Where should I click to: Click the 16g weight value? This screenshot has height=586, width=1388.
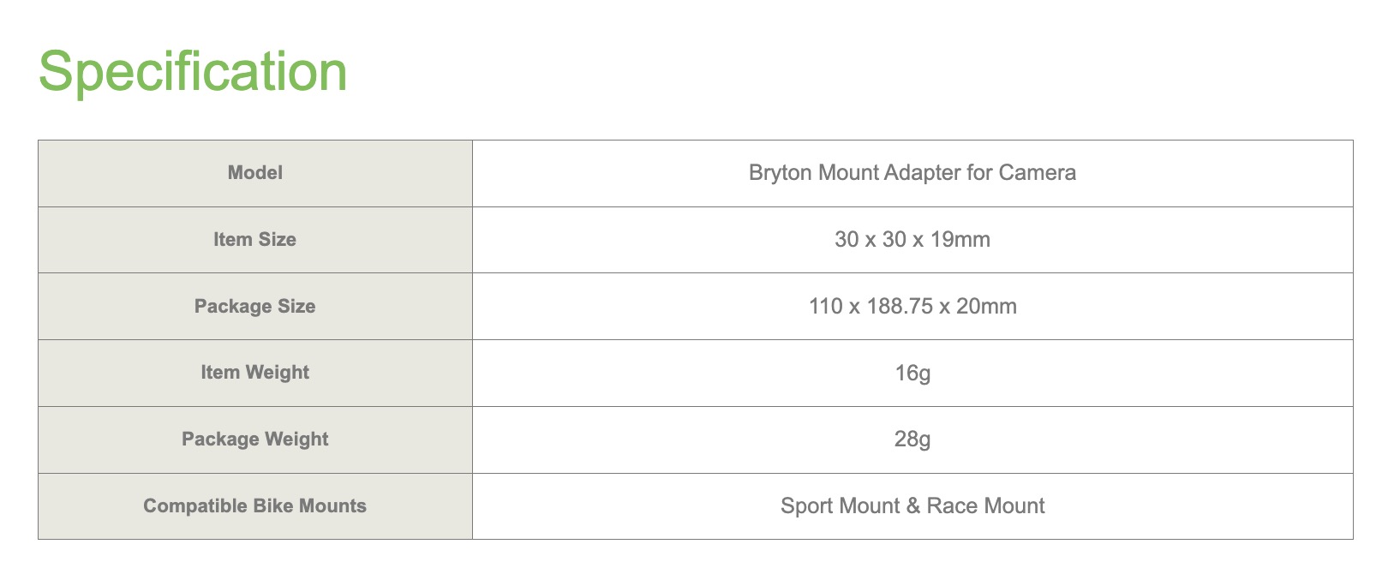coord(912,374)
